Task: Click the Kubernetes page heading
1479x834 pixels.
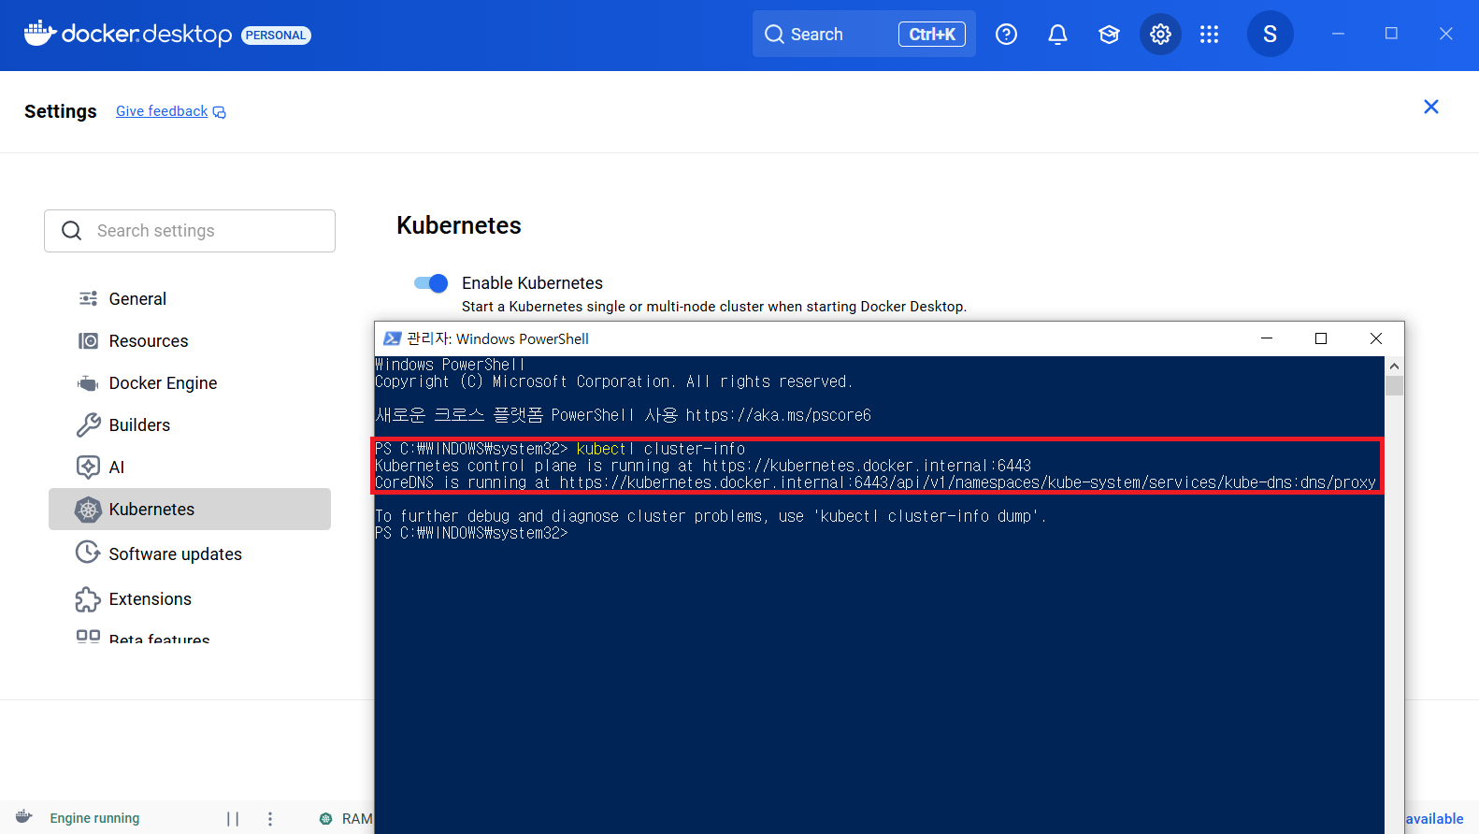Action: (x=459, y=225)
